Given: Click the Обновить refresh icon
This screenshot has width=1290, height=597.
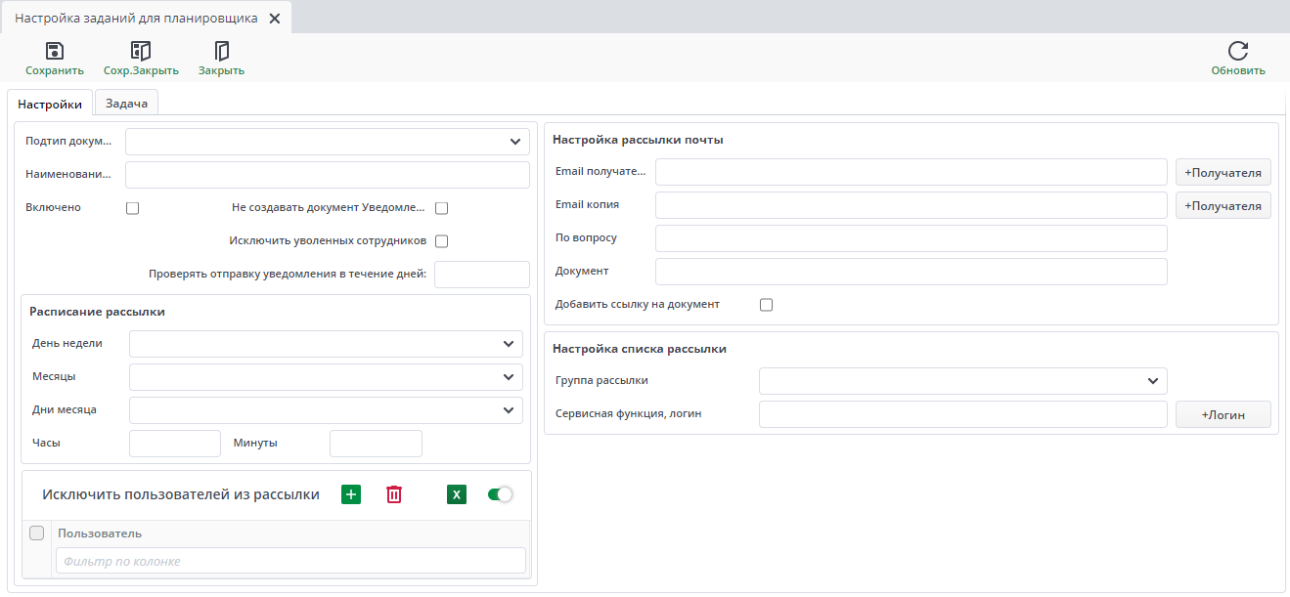Looking at the screenshot, I should click(1238, 52).
